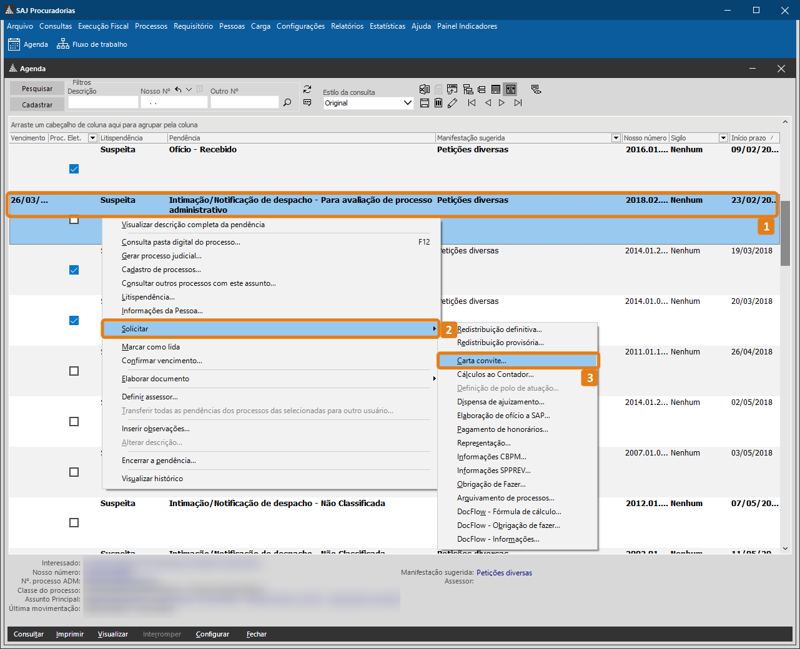The width and height of the screenshot is (800, 649).
Task: Open the Painel Indicadores menu
Action: (x=467, y=26)
